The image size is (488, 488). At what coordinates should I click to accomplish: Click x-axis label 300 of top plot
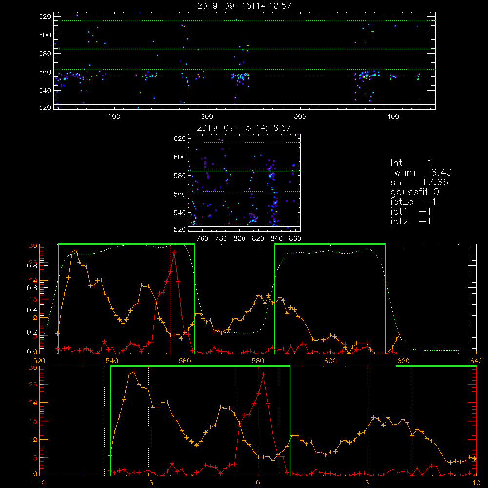tap(300, 117)
